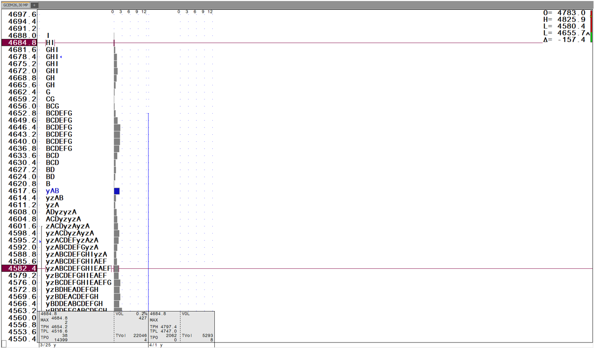Select the GCEM26,30 MP tab

pyautogui.click(x=16, y=5)
